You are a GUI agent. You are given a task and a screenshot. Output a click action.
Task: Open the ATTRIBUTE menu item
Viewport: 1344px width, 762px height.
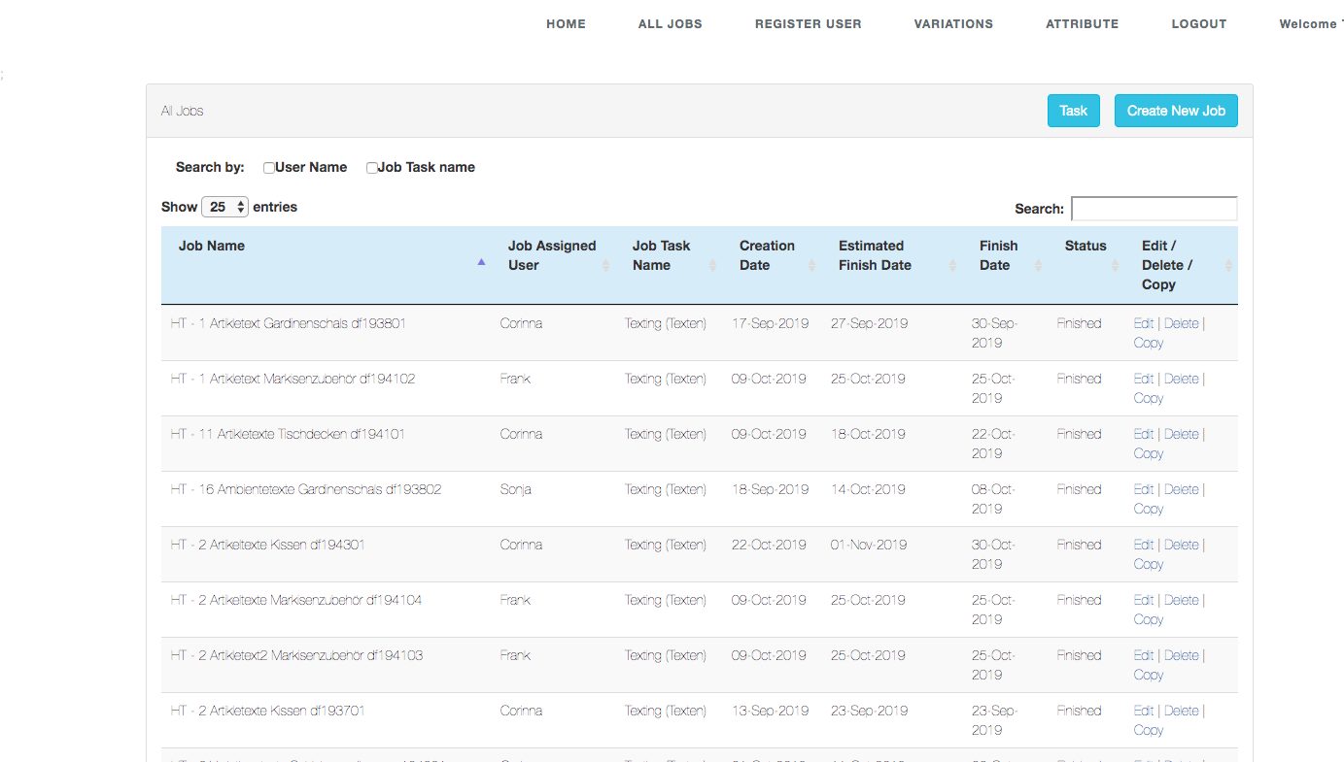point(1082,24)
